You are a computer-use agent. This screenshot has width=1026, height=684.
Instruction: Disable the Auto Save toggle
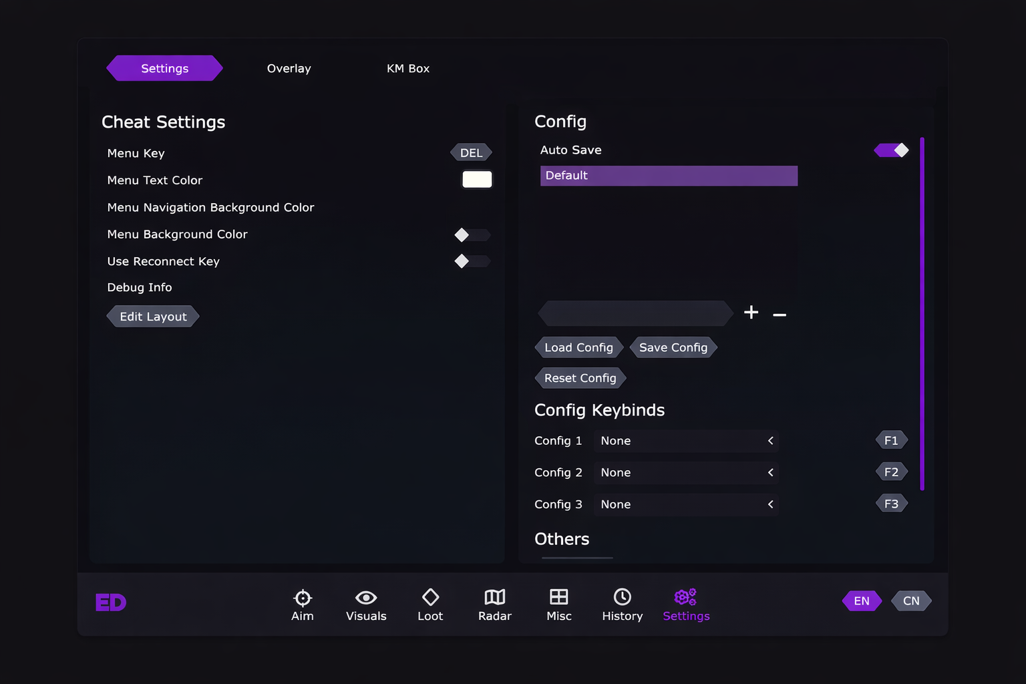[x=892, y=150]
